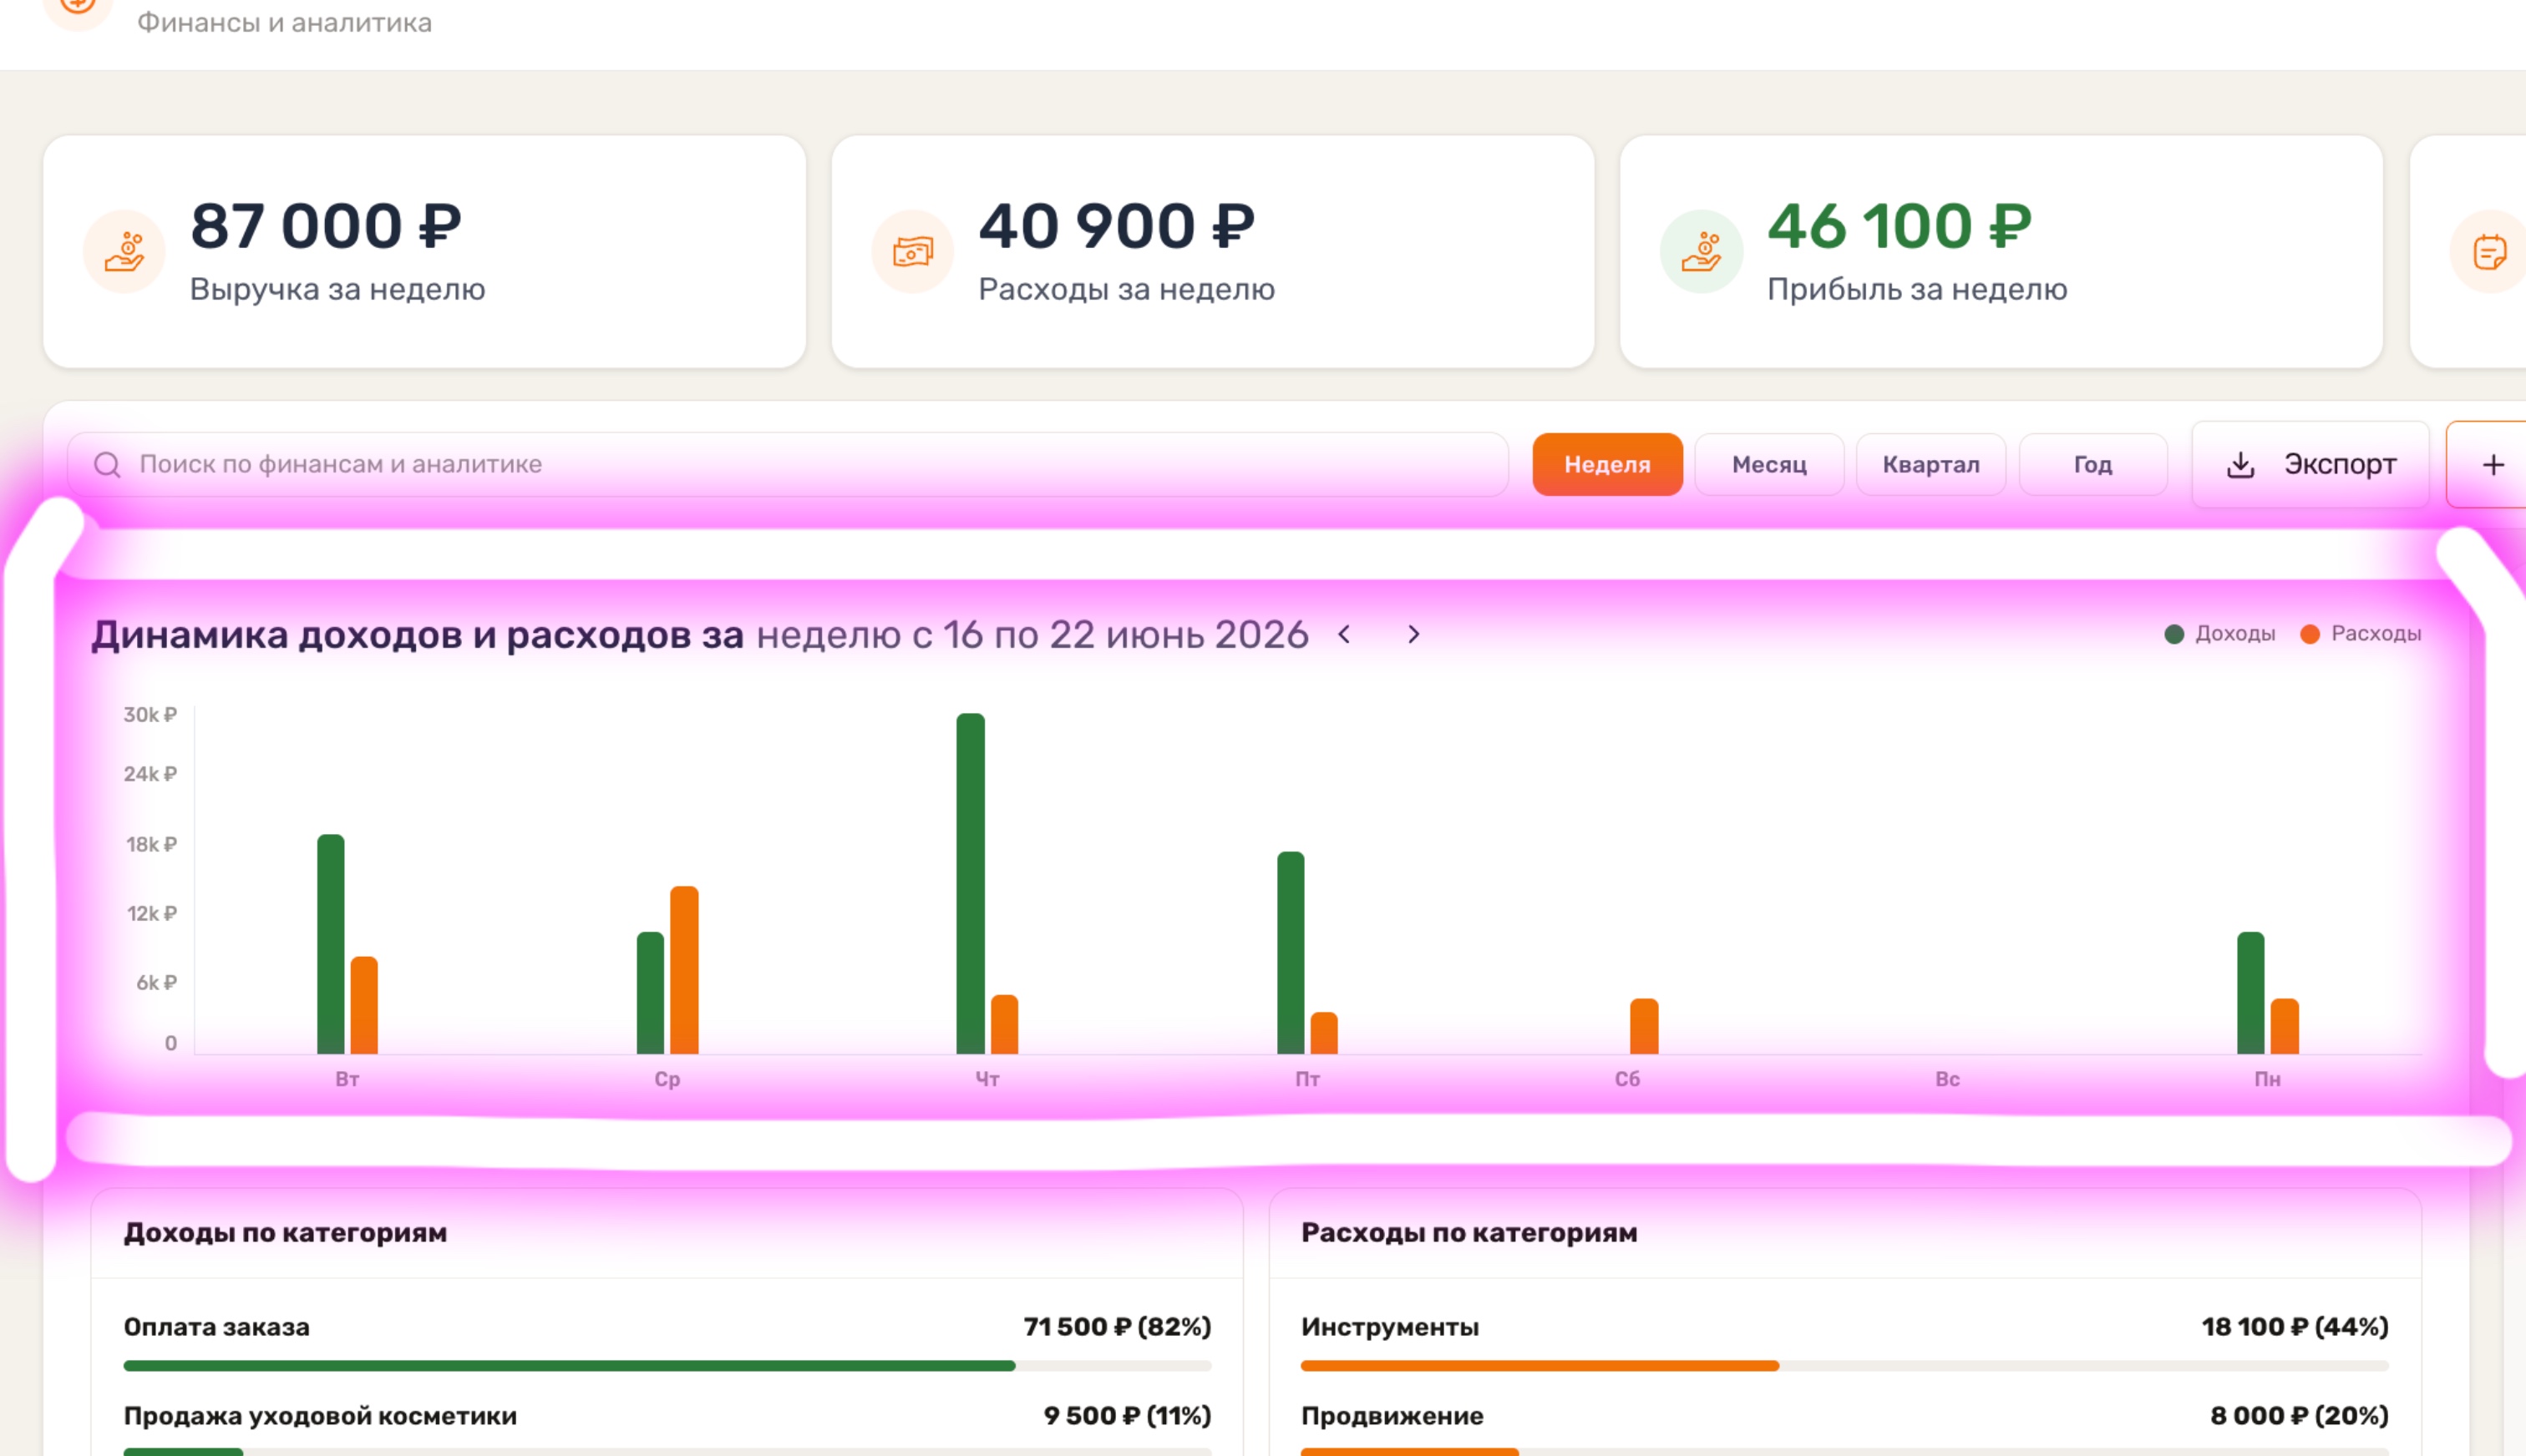The height and width of the screenshot is (1456, 2526).
Task: Click the weekly expenses banknote icon
Action: (x=912, y=251)
